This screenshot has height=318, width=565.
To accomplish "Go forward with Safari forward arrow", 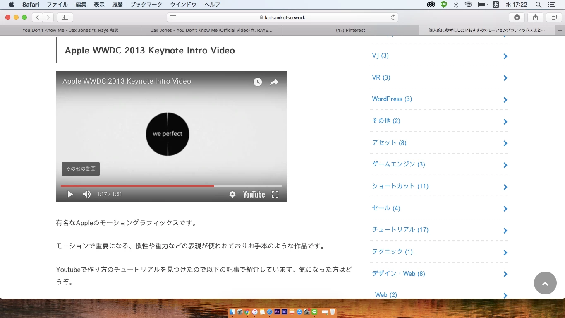I will tap(48, 17).
